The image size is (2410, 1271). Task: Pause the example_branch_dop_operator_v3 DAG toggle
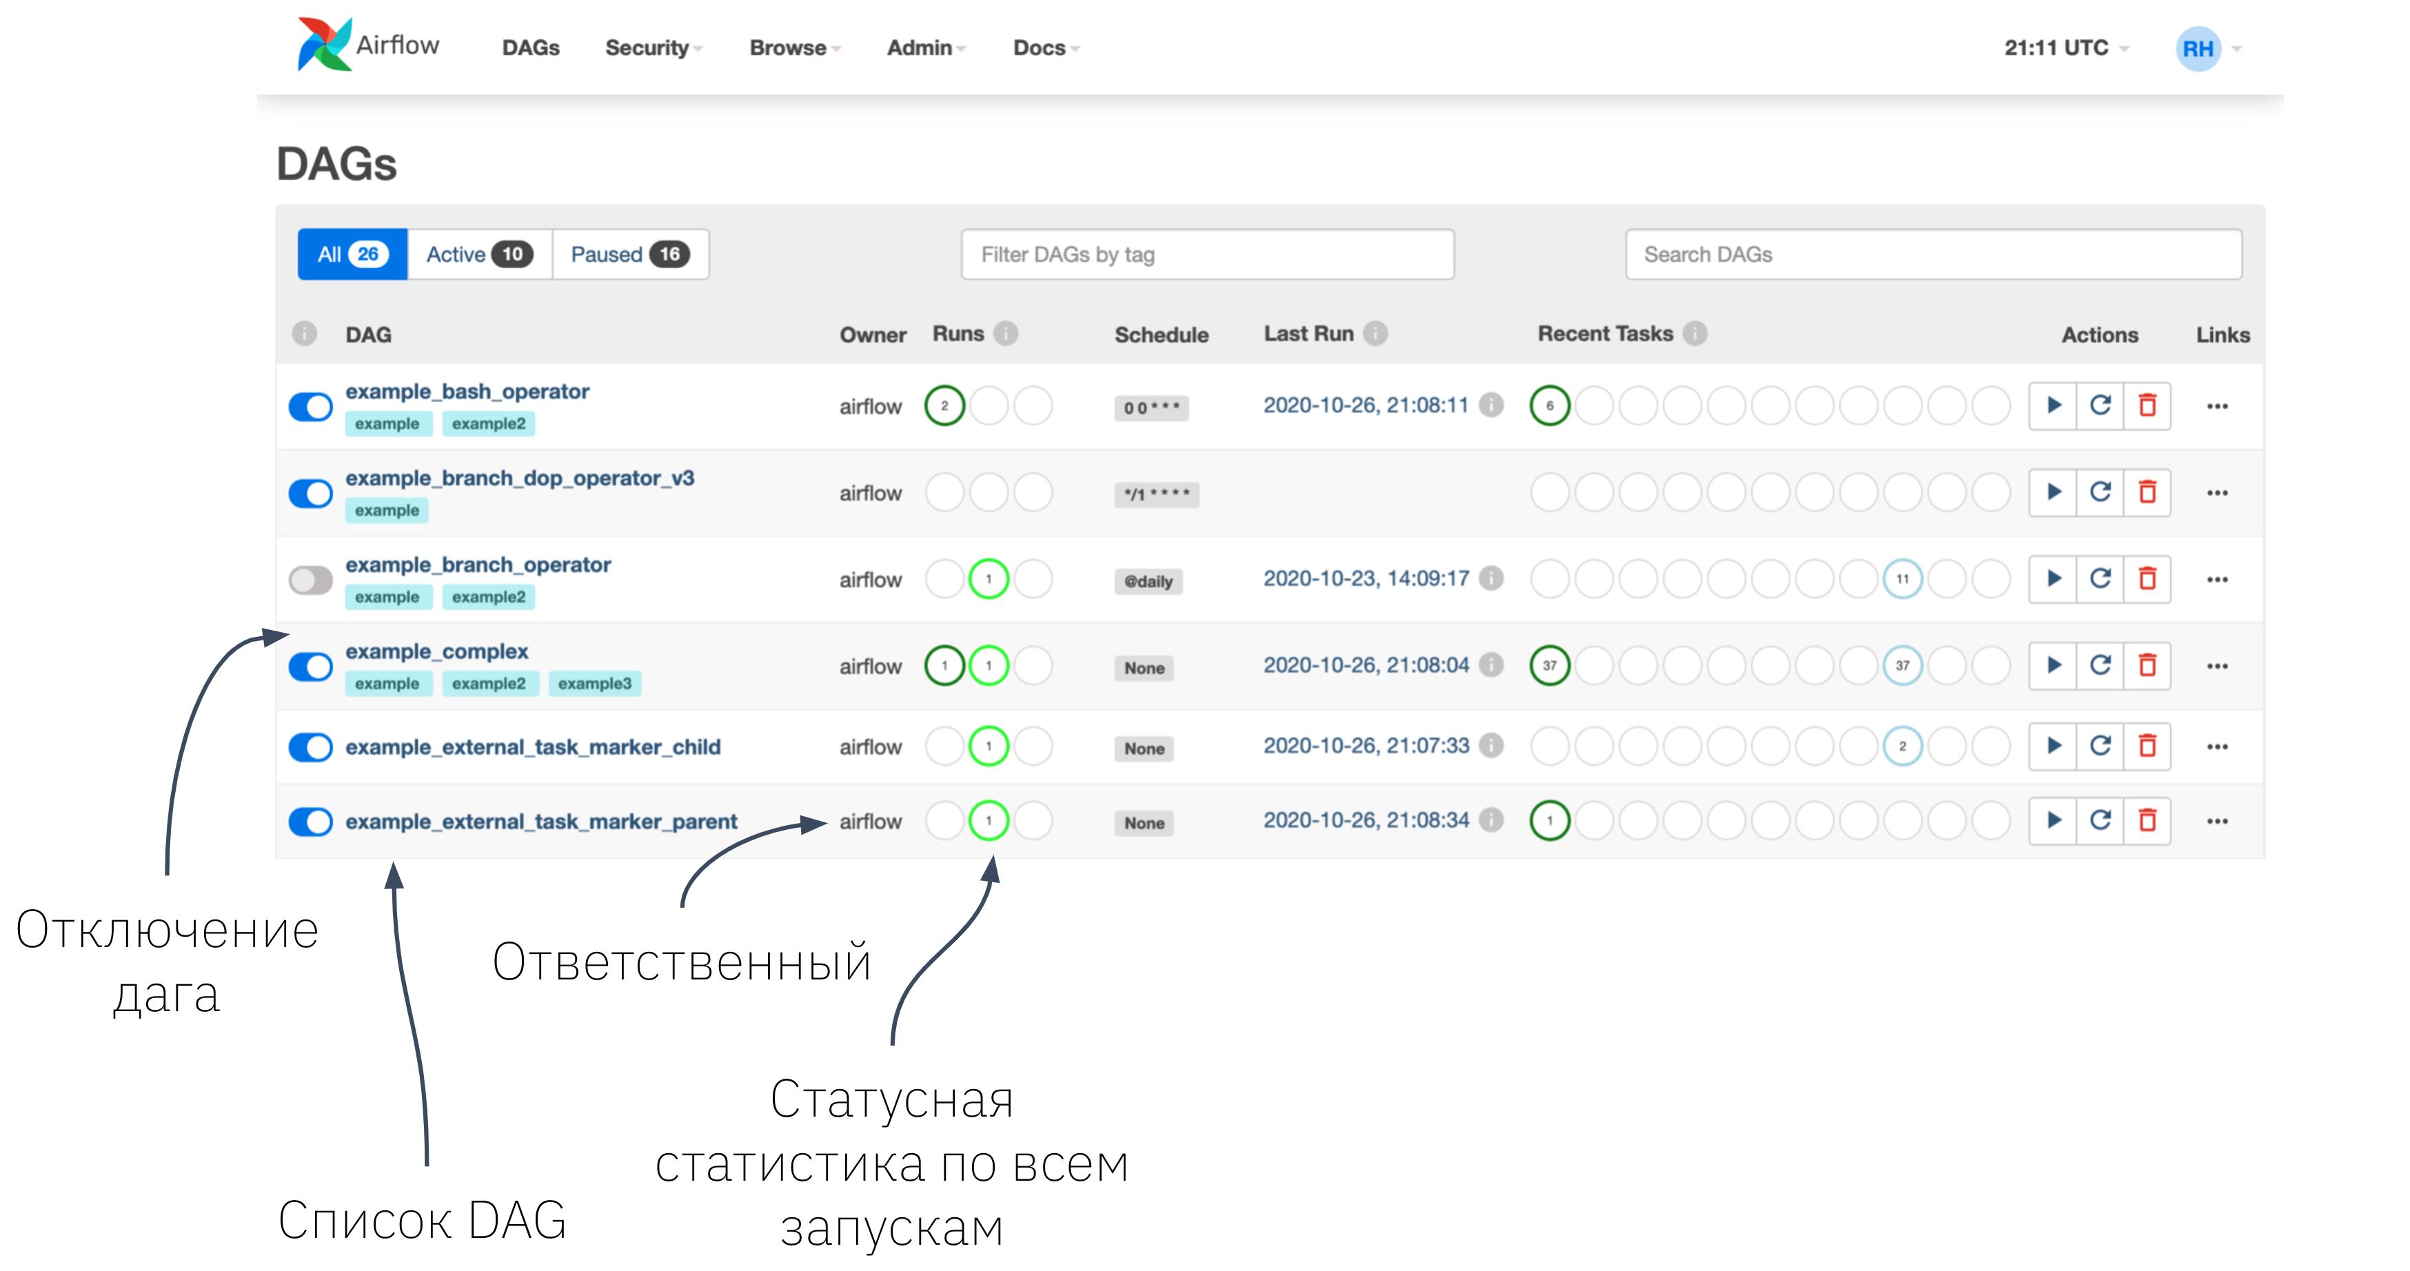pos(311,493)
